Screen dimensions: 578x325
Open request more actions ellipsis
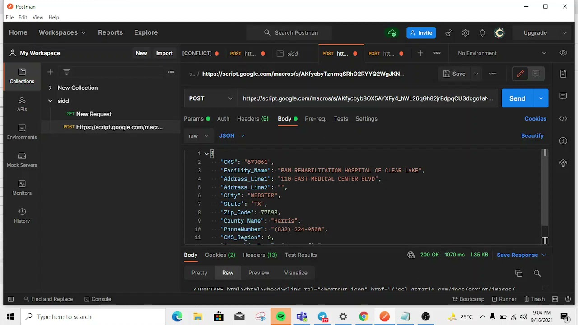click(x=493, y=74)
